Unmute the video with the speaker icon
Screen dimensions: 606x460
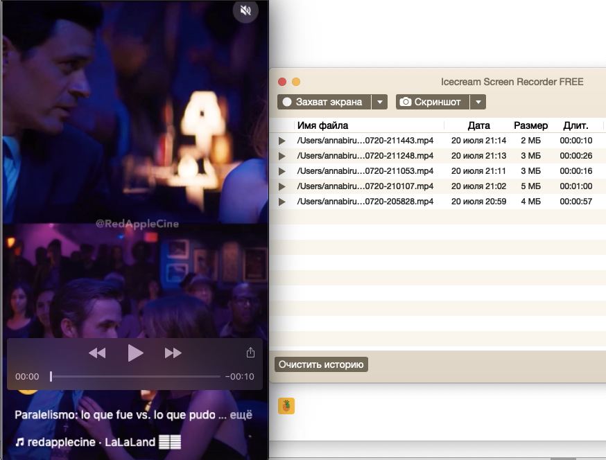click(x=245, y=10)
